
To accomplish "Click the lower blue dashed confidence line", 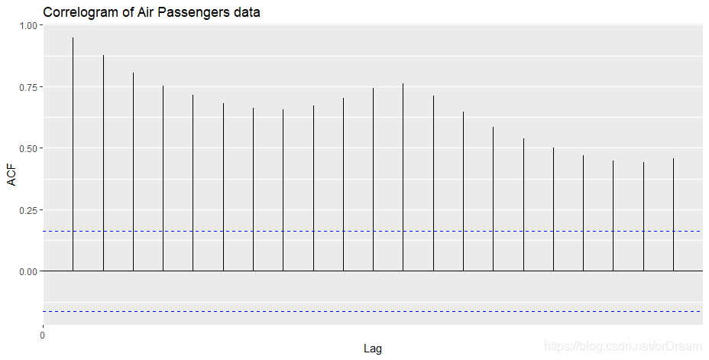I will [x=373, y=311].
